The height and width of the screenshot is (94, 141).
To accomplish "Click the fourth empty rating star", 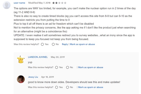I will (62, 3).
